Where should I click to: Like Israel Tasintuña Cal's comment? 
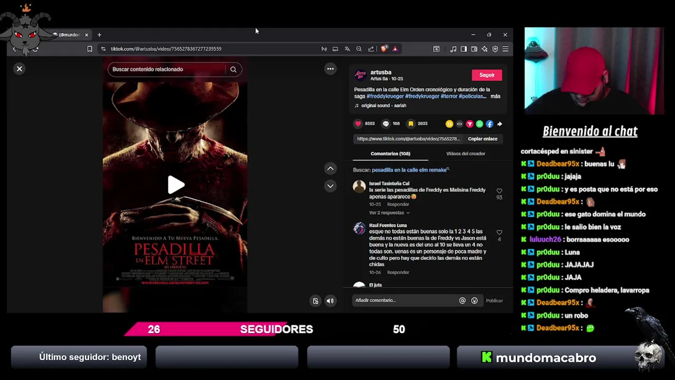499,191
